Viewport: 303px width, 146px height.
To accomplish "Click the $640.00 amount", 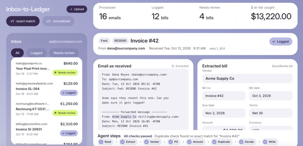I will [x=71, y=64].
